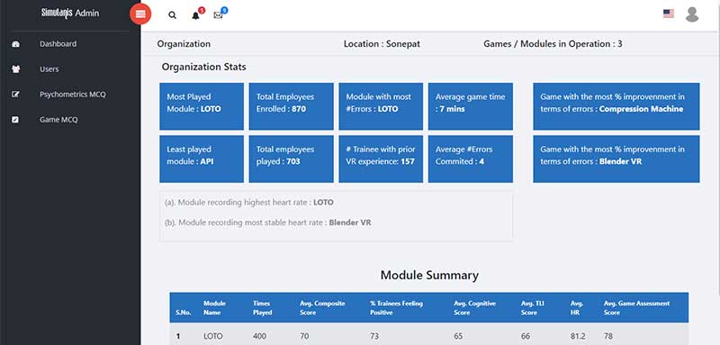Click the Users group icon
The image size is (720, 345).
(x=15, y=69)
